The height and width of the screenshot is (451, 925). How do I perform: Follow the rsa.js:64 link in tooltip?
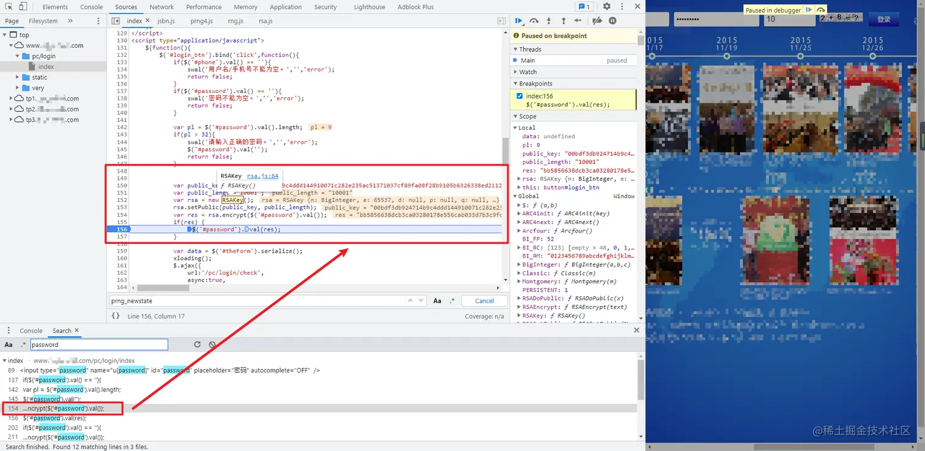point(262,176)
